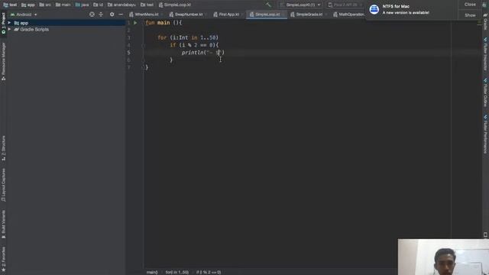Click the collapse-all icon in the Project panel
This screenshot has width=489, height=275.
pos(101,15)
